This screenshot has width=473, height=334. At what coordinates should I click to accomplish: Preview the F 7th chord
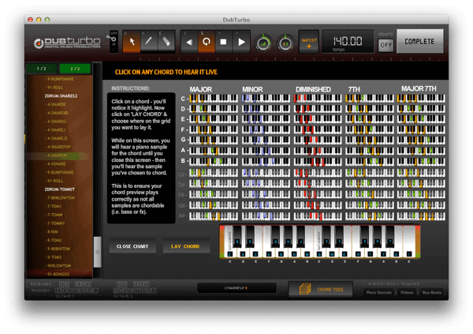(370, 129)
